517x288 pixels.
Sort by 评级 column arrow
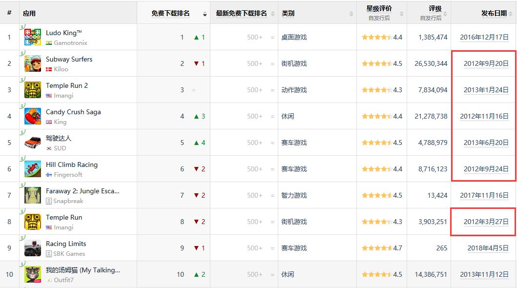[445, 14]
